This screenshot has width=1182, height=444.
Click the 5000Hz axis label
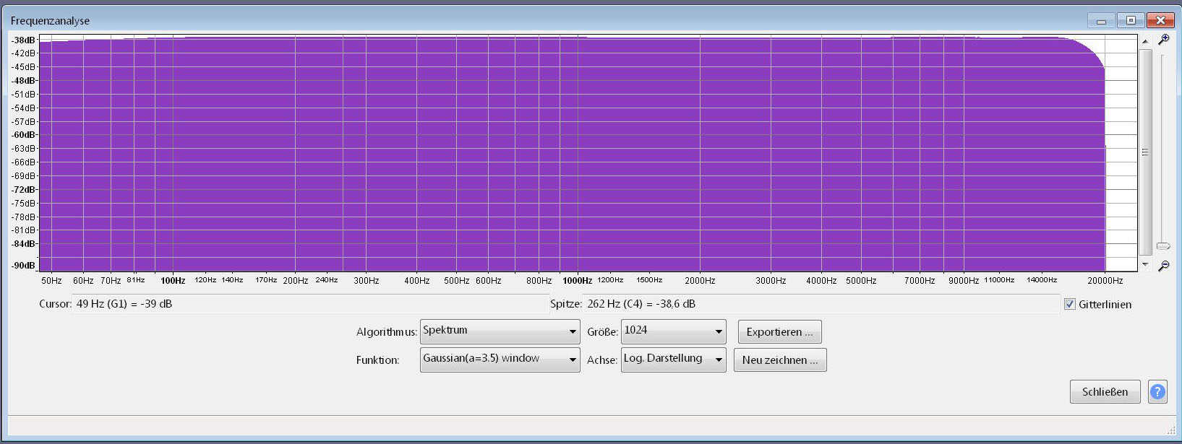861,281
